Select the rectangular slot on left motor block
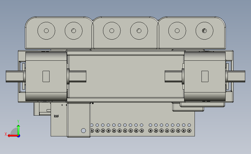The image size is (251, 154). 46,76
